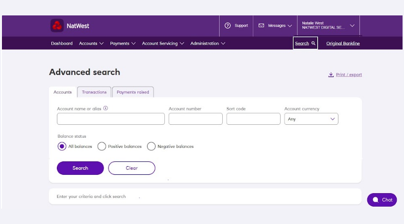Image resolution: width=404 pixels, height=224 pixels.
Task: Select the Positive balances radio button
Action: point(102,146)
